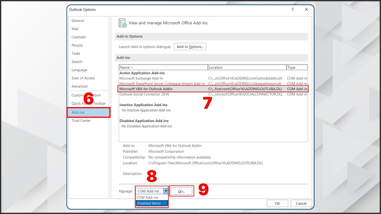Open the Calendar options category

pos(79,37)
